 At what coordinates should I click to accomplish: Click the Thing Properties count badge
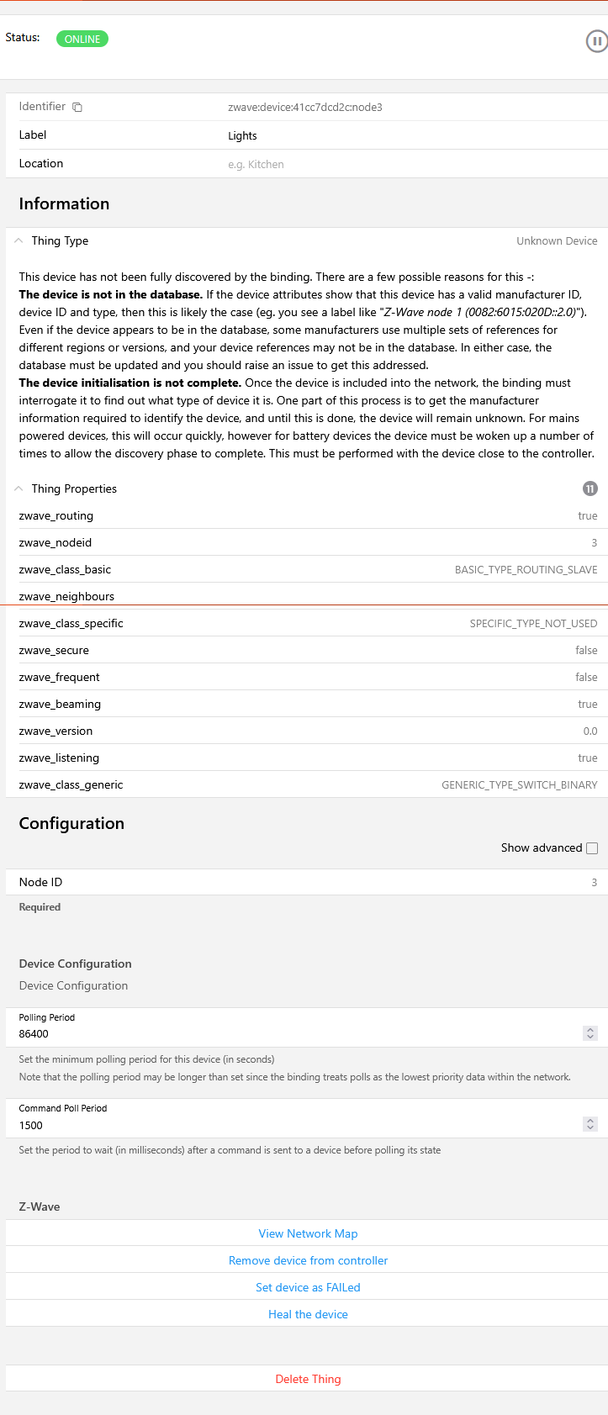tap(590, 488)
